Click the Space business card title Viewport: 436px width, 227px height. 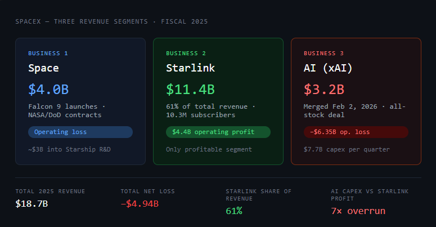pos(43,68)
